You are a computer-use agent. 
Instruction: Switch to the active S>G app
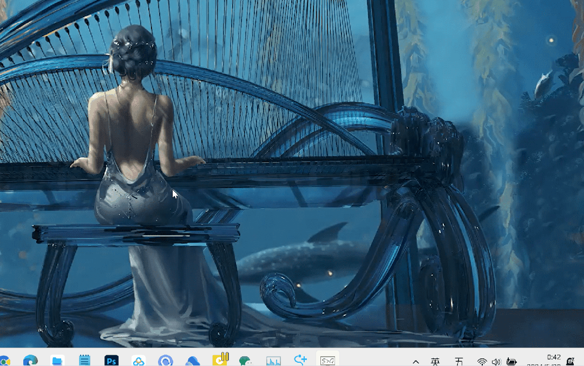327,360
